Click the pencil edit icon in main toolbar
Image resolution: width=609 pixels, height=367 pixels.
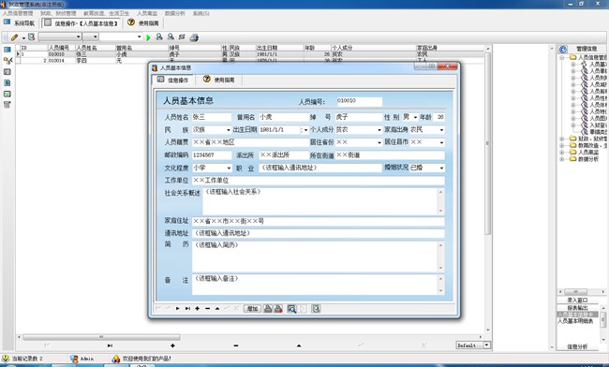pyautogui.click(x=14, y=37)
